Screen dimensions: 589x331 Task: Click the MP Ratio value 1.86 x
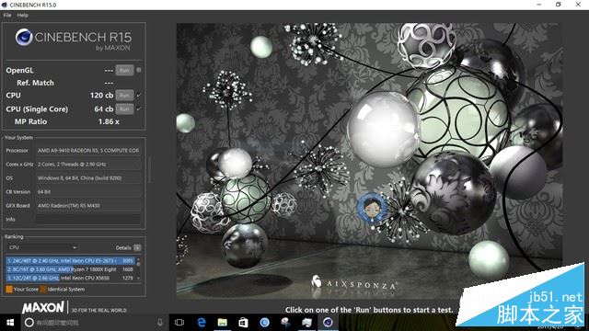[109, 121]
